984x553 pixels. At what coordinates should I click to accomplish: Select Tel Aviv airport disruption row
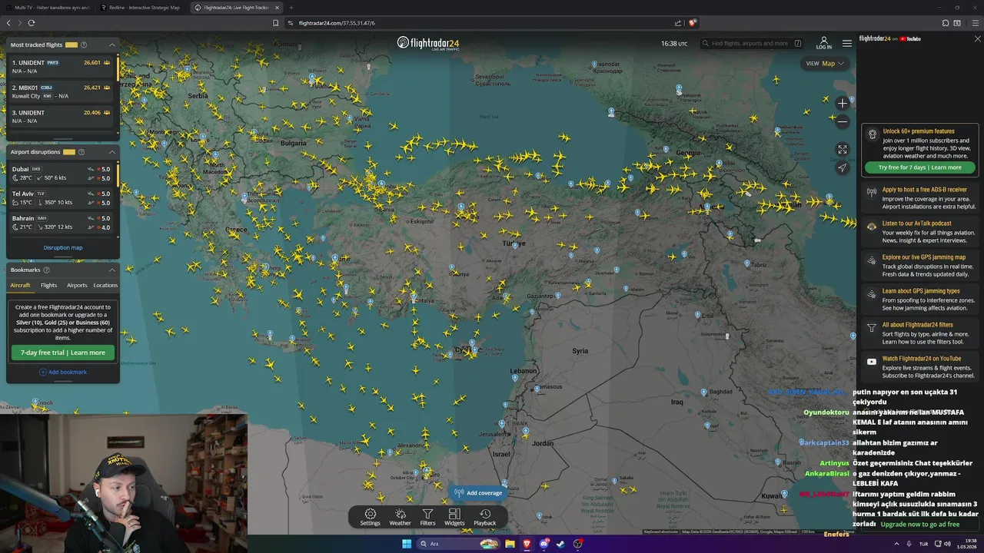click(61, 197)
